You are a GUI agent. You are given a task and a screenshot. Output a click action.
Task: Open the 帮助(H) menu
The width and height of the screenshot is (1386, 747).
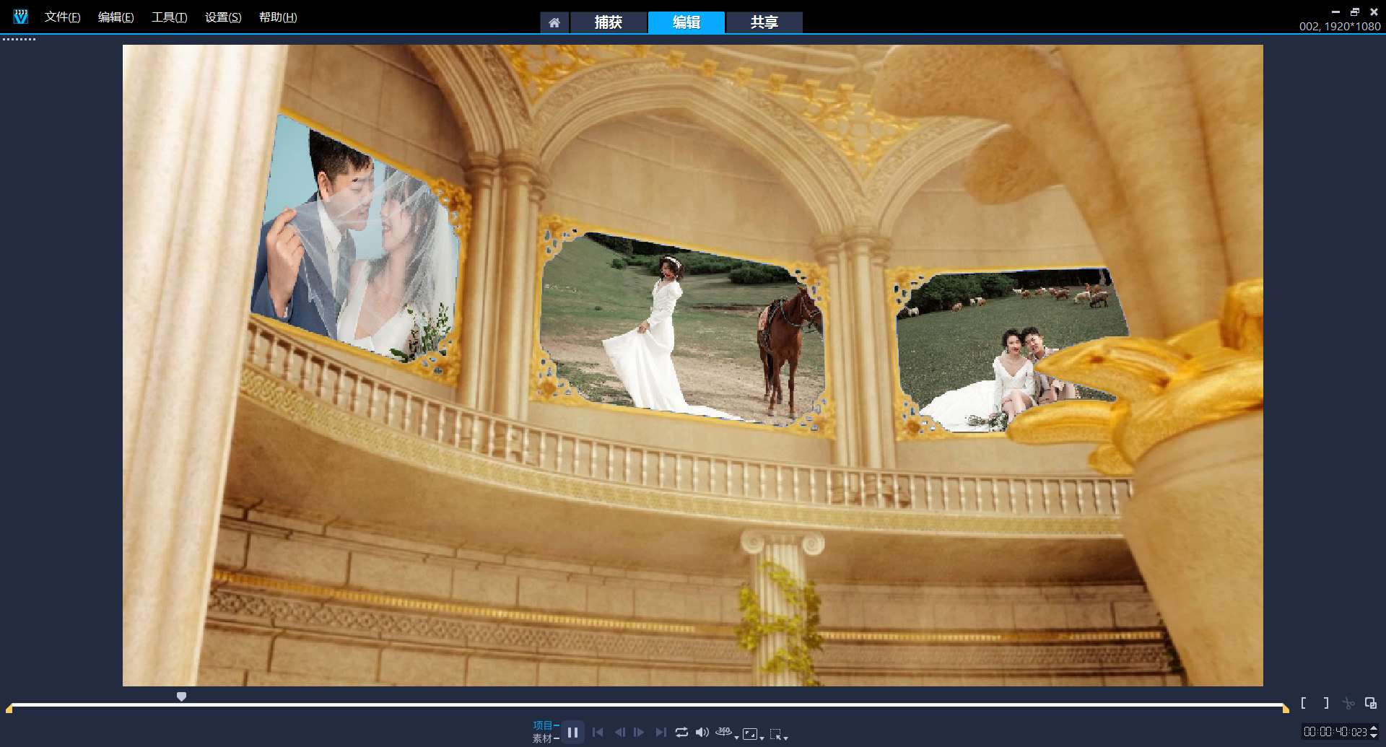278,17
